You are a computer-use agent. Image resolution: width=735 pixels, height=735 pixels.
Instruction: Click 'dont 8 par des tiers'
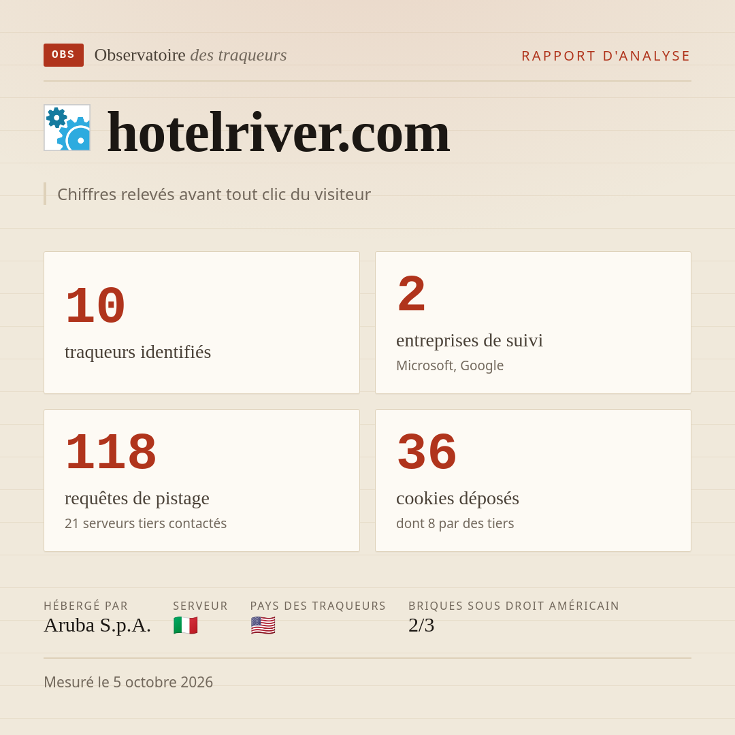455,523
